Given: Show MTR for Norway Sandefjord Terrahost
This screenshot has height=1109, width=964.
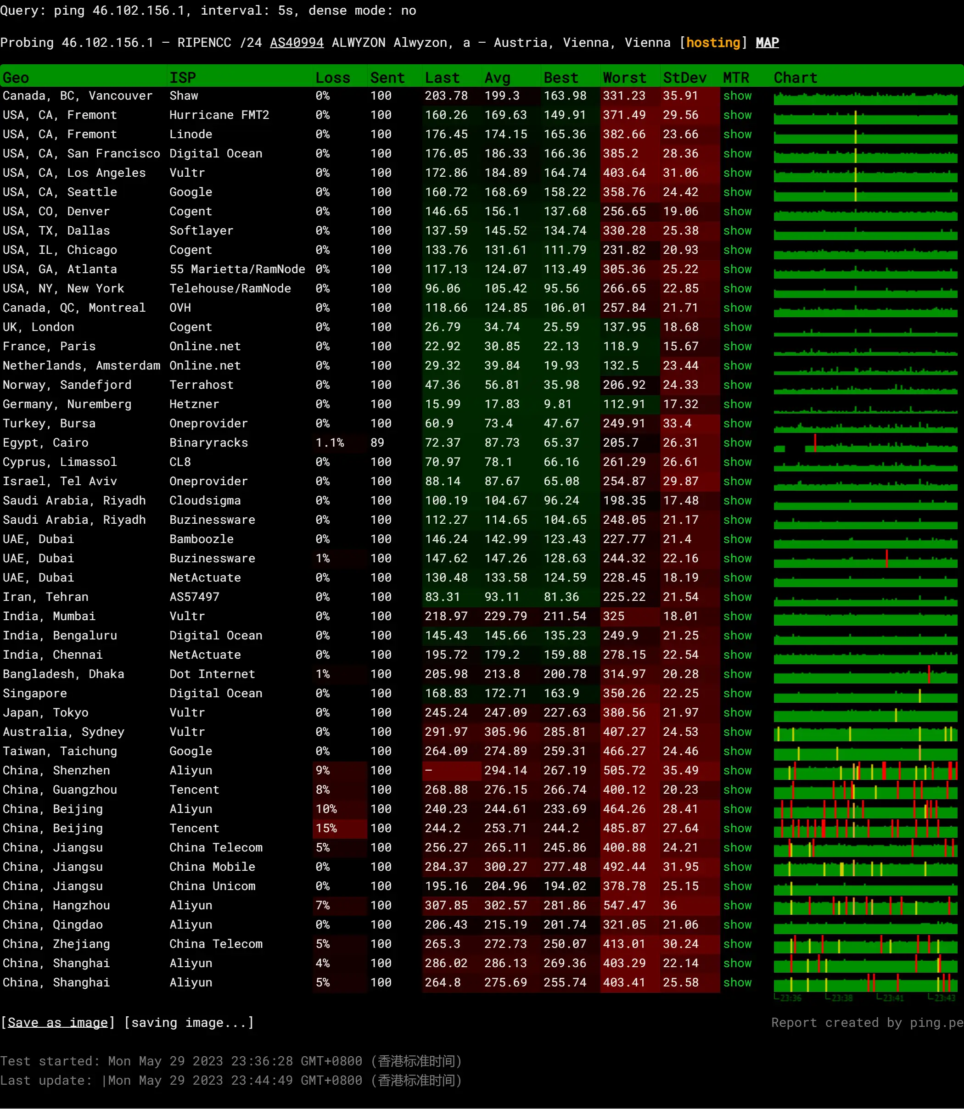Looking at the screenshot, I should [x=737, y=385].
